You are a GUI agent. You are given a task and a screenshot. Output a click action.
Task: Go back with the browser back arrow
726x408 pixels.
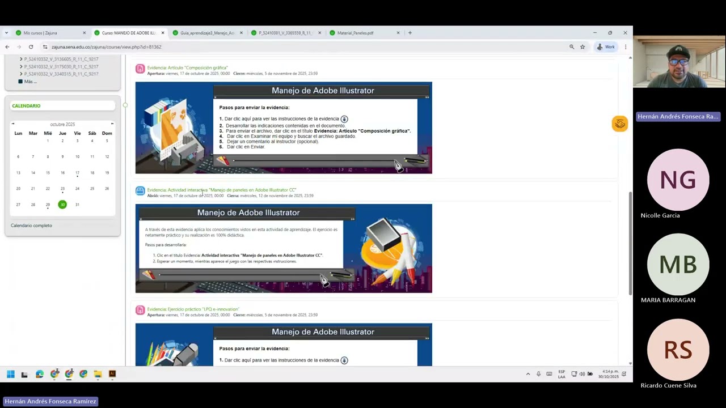[7, 47]
